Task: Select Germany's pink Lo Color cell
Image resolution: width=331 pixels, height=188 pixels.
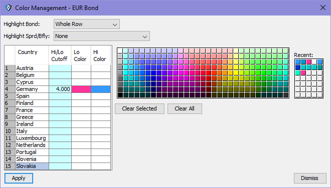Action: coord(81,89)
